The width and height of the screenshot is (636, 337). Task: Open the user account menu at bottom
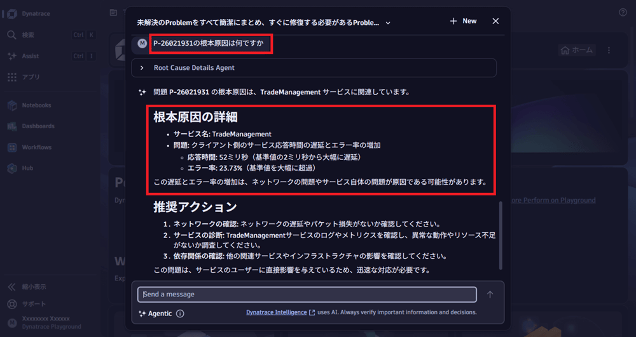(45, 322)
